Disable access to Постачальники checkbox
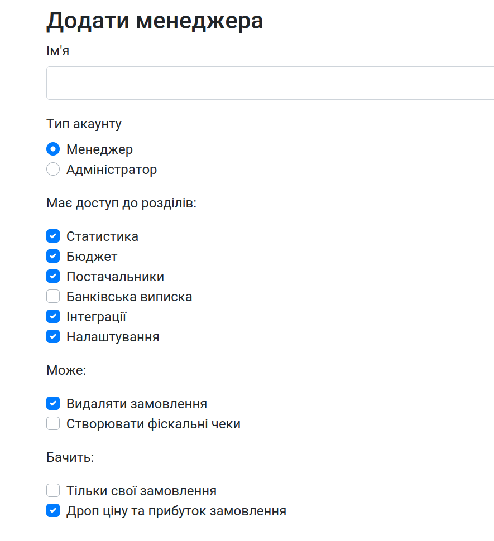Screen dimensions: 494x541 click(x=53, y=277)
